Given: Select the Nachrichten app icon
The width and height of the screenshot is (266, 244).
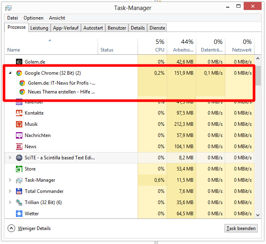Looking at the screenshot, I should coord(19,135).
